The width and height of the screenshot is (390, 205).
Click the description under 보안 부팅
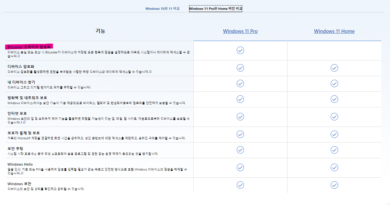click(x=83, y=154)
